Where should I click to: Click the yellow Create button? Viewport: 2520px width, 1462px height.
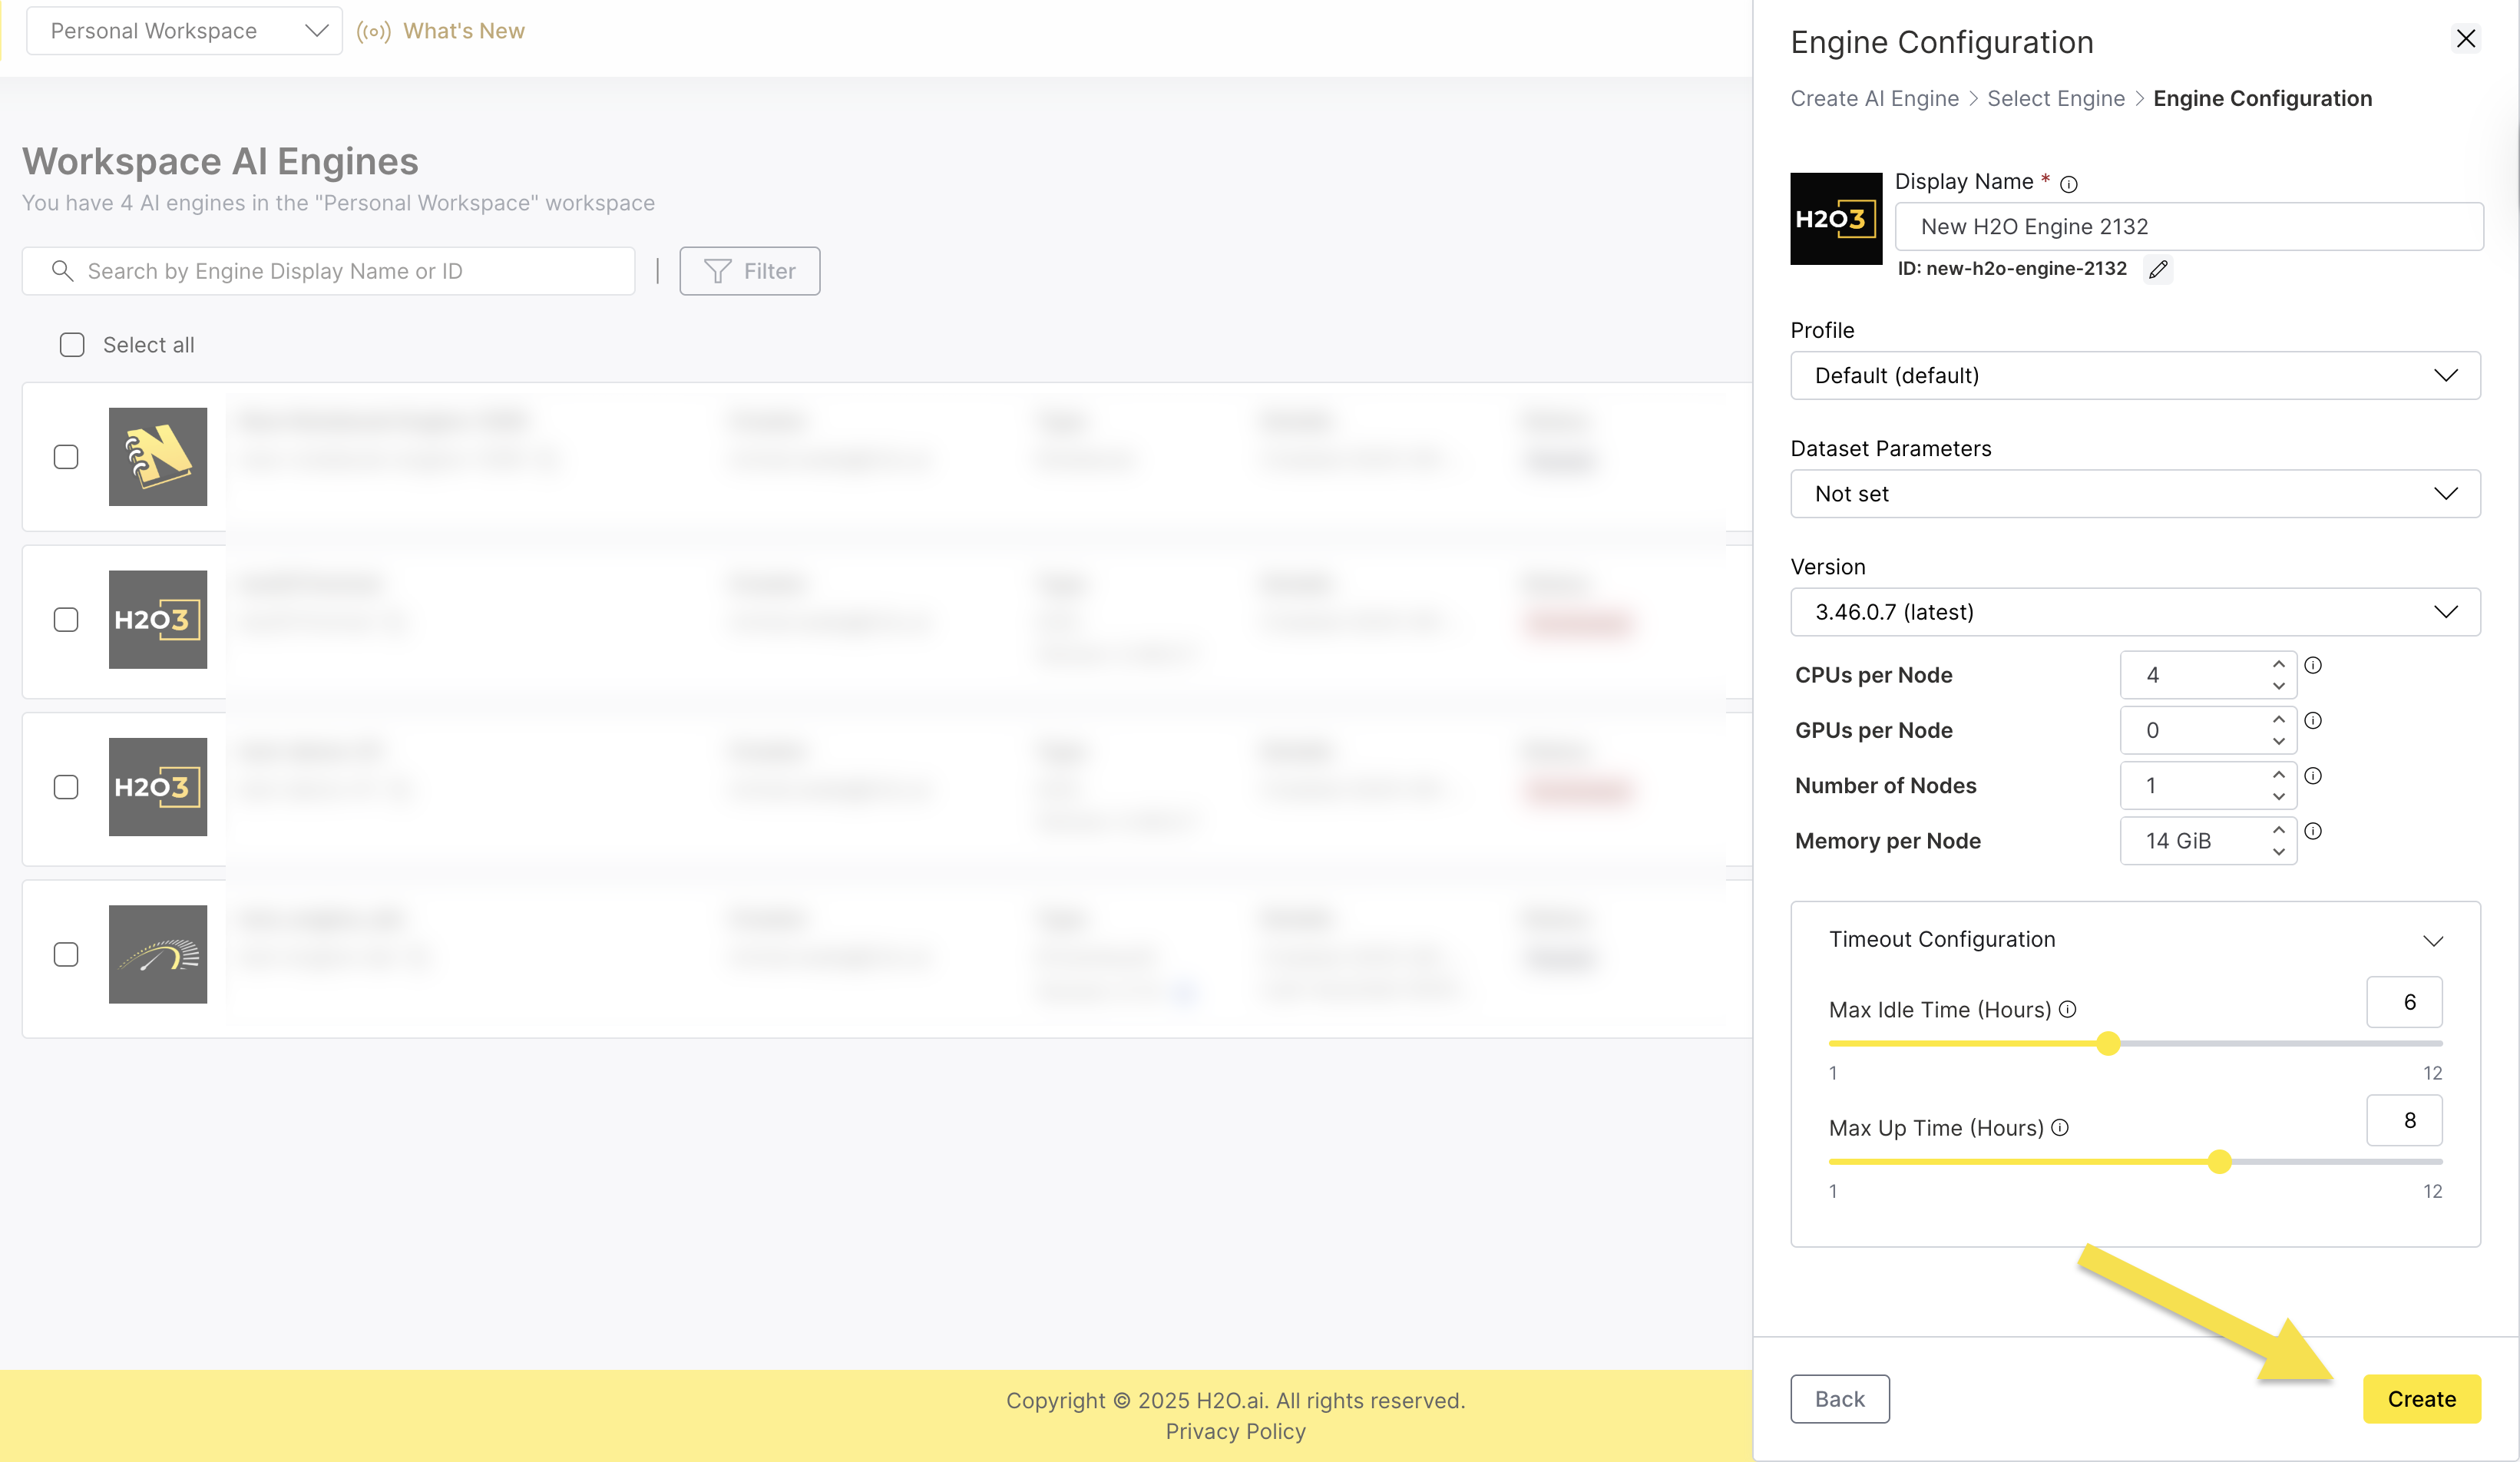coord(2421,1398)
